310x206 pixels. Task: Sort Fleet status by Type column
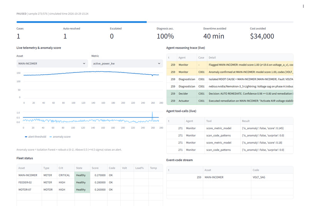point(50,168)
